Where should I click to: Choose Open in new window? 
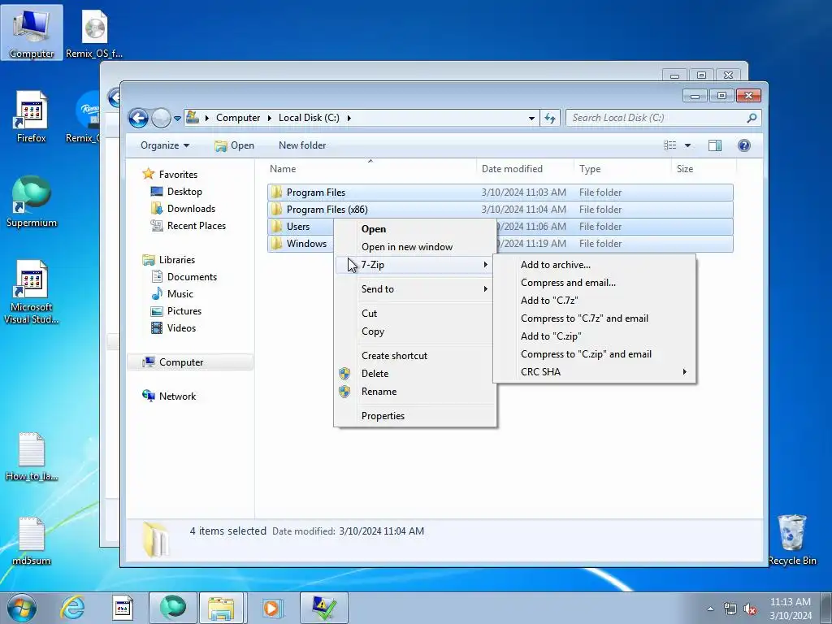[x=415, y=247]
